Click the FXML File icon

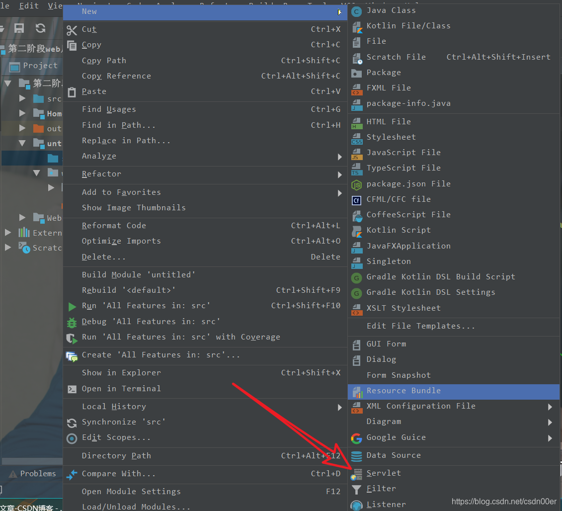357,89
